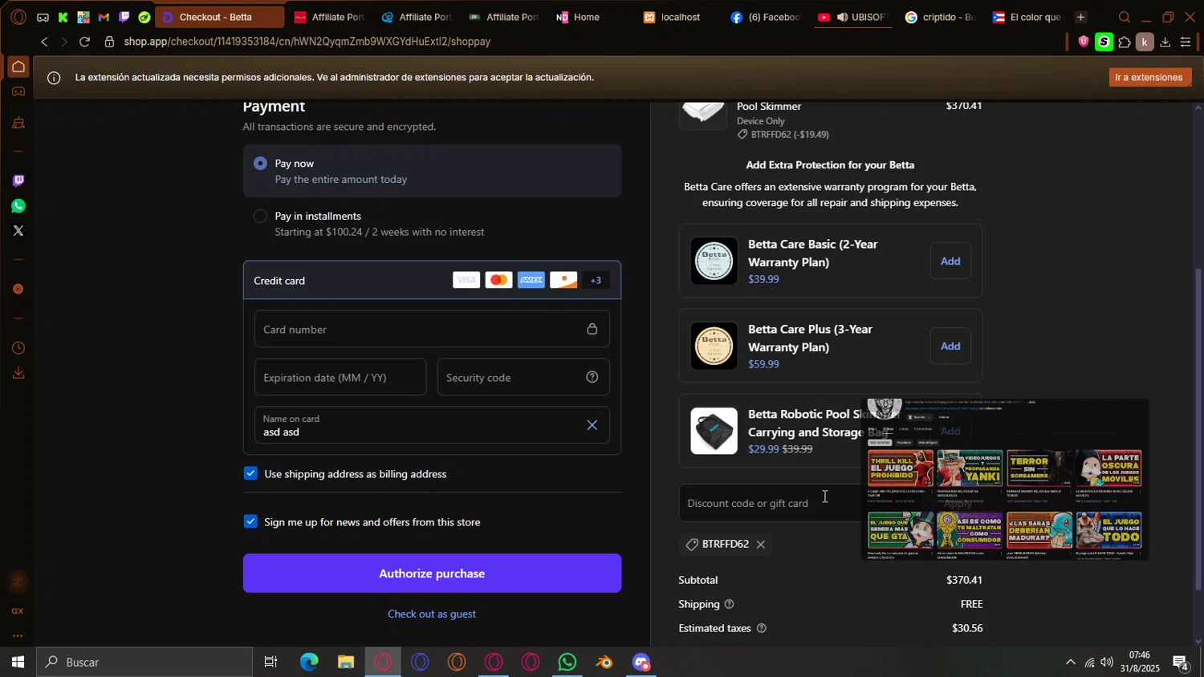
Task: Click the Estimated taxes info icon
Action: pos(761,628)
